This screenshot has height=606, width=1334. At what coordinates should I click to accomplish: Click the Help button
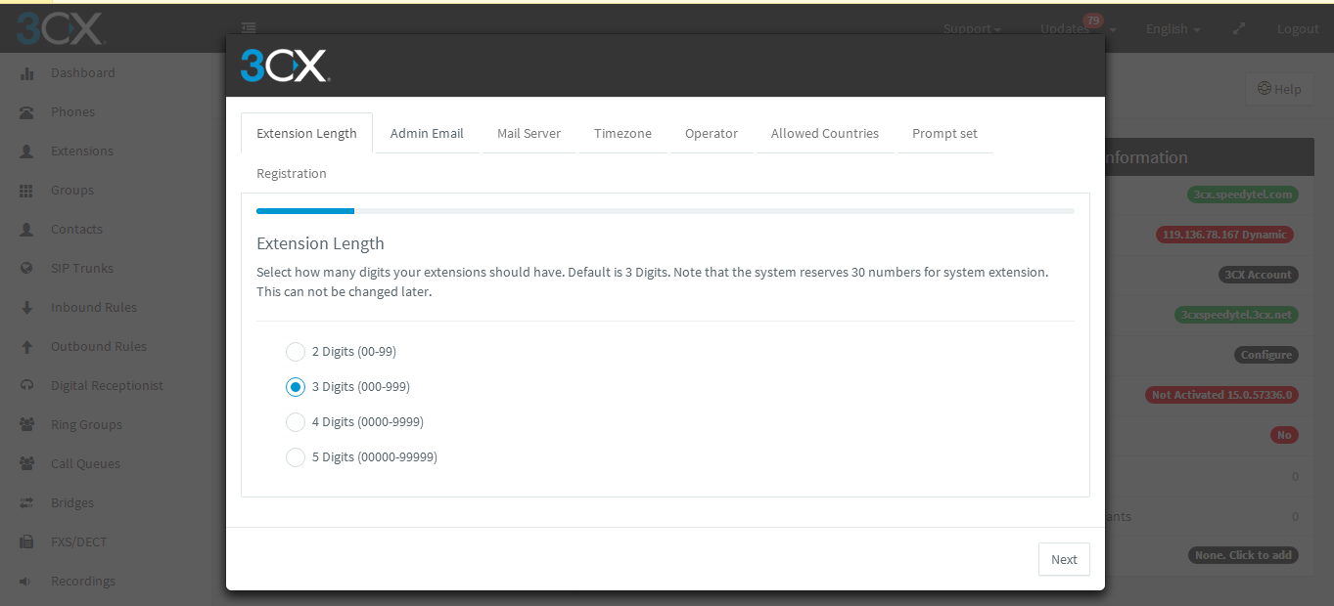click(1279, 89)
